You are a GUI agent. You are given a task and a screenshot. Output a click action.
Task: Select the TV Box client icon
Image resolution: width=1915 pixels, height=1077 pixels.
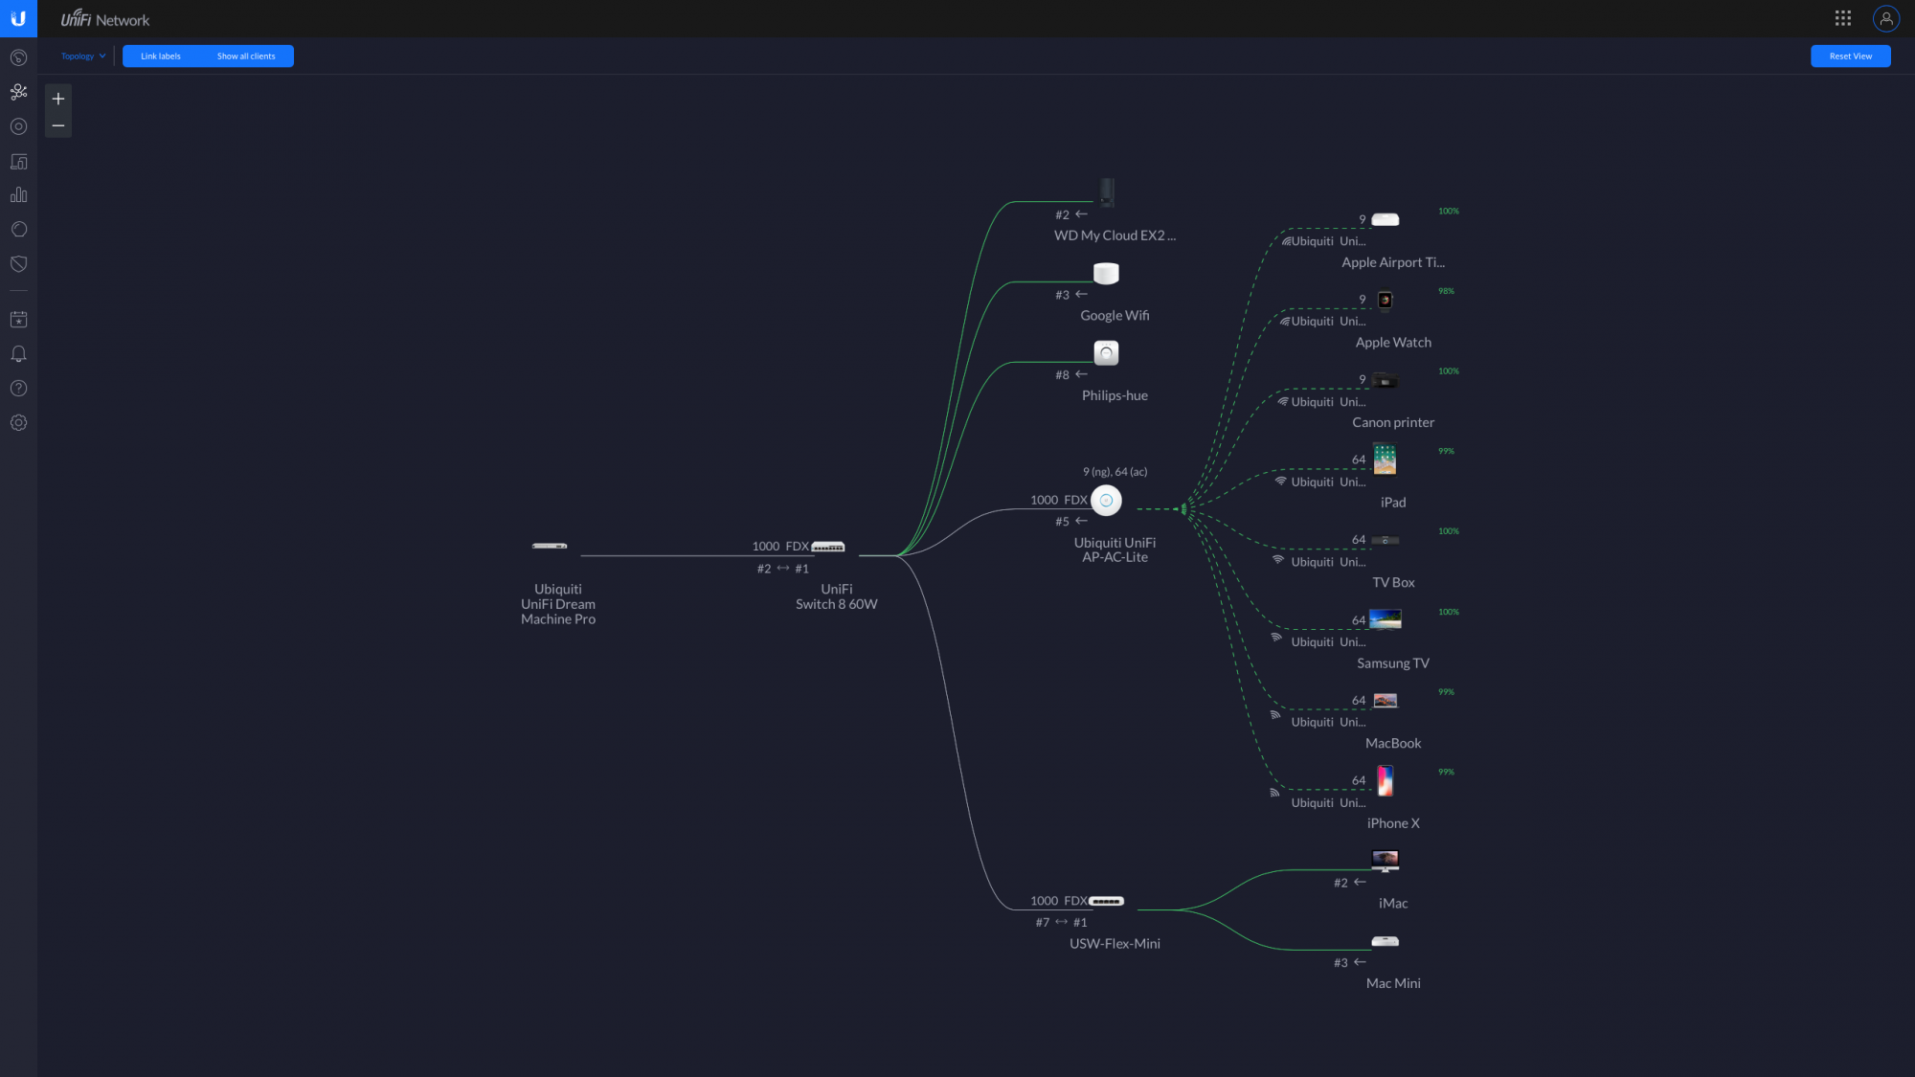click(x=1385, y=540)
